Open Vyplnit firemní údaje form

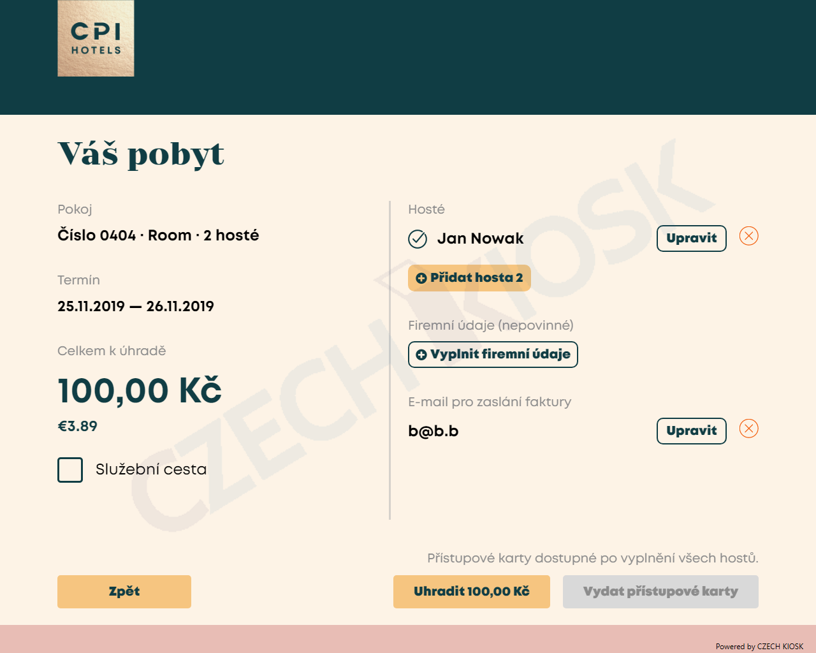(493, 355)
